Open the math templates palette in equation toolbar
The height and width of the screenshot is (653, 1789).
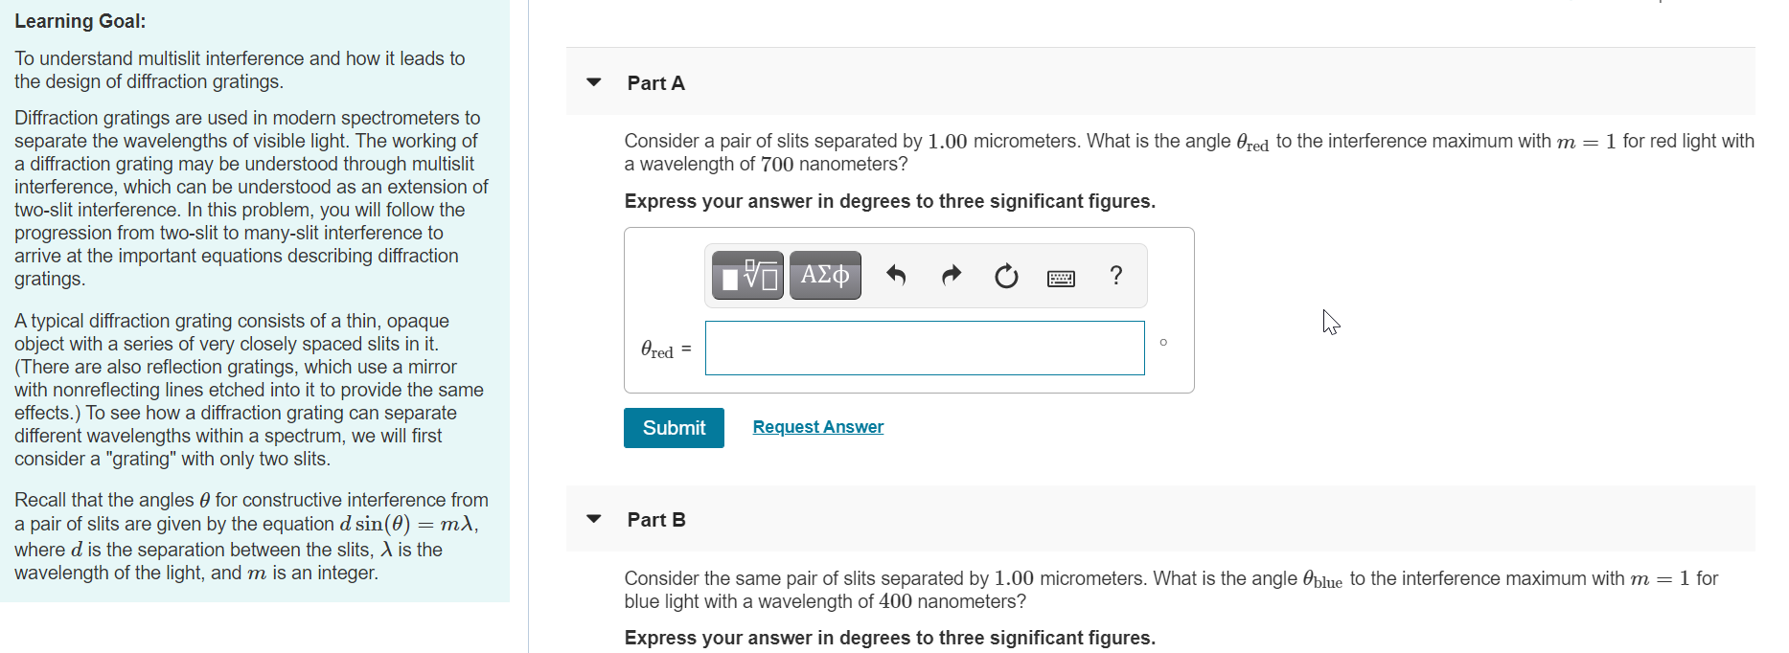tap(746, 275)
